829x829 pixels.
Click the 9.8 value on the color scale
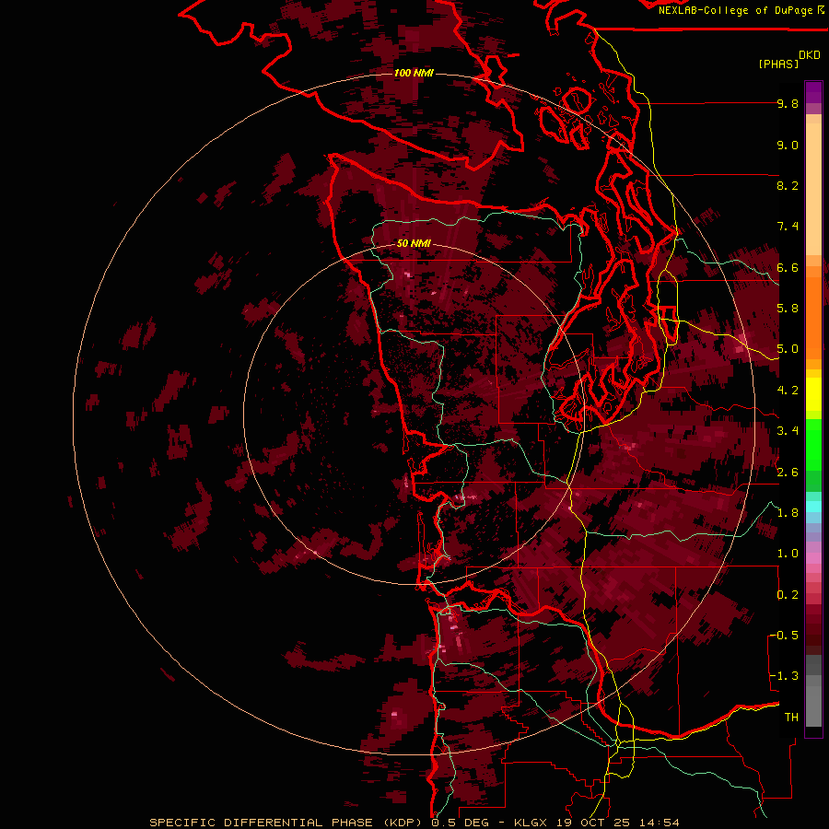pos(788,104)
